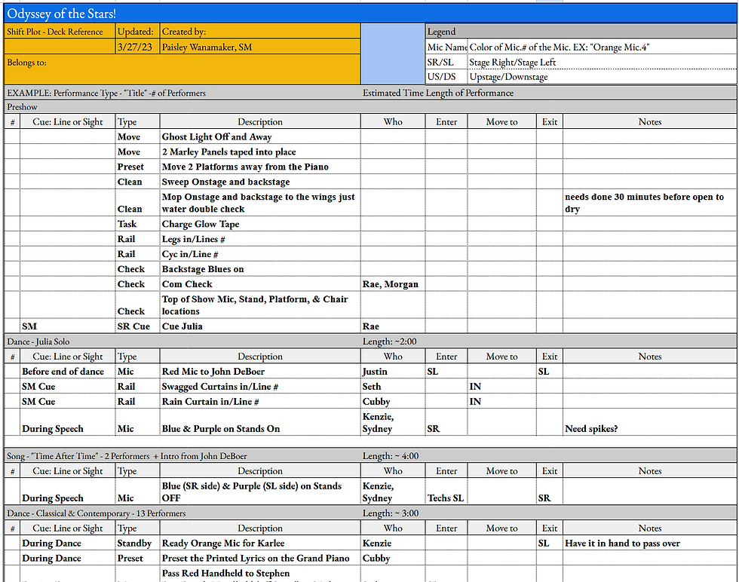Click the "Created by:" label cell
739x582 pixels.
[260, 32]
